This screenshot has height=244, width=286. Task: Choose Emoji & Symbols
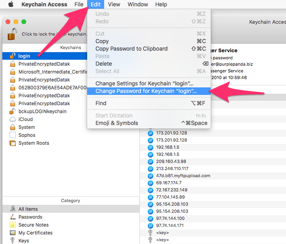(x=149, y=123)
